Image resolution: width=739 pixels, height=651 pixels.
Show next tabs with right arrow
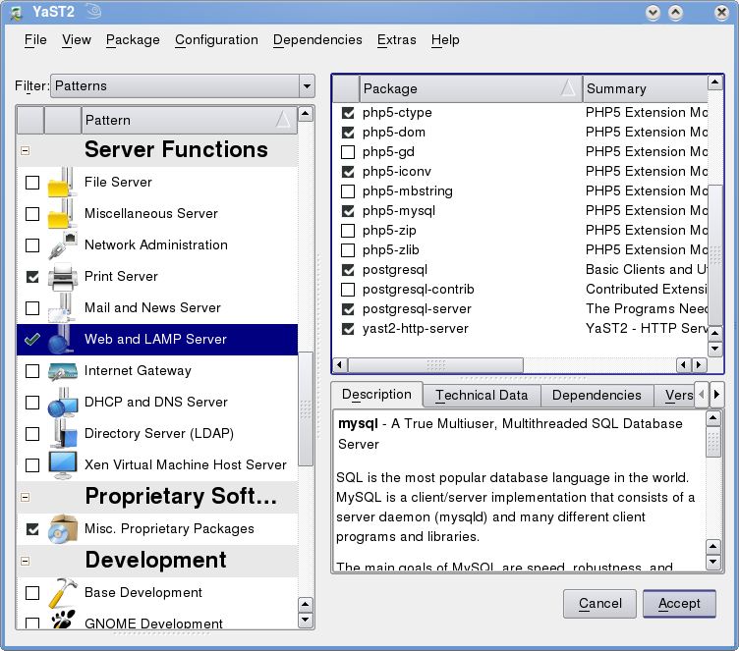tap(716, 394)
